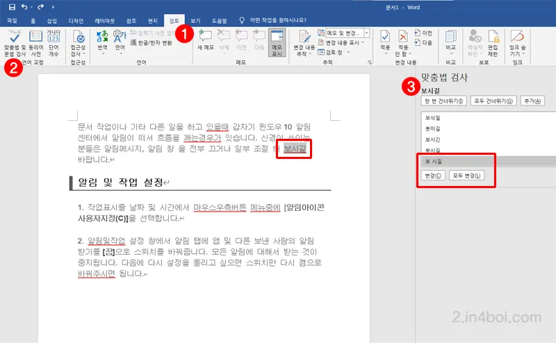The image size is (556, 347).
Task: Click underlined word 알림및작업 in document
Action: point(106,241)
